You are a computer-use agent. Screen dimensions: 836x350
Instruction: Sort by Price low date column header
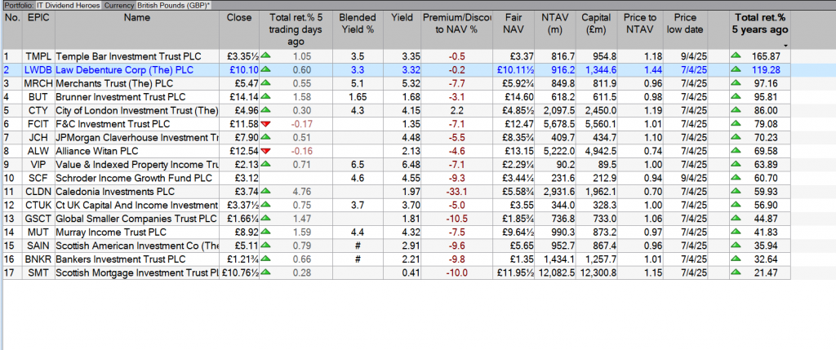pos(685,30)
